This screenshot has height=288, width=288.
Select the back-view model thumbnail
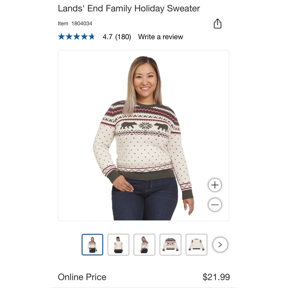click(118, 245)
